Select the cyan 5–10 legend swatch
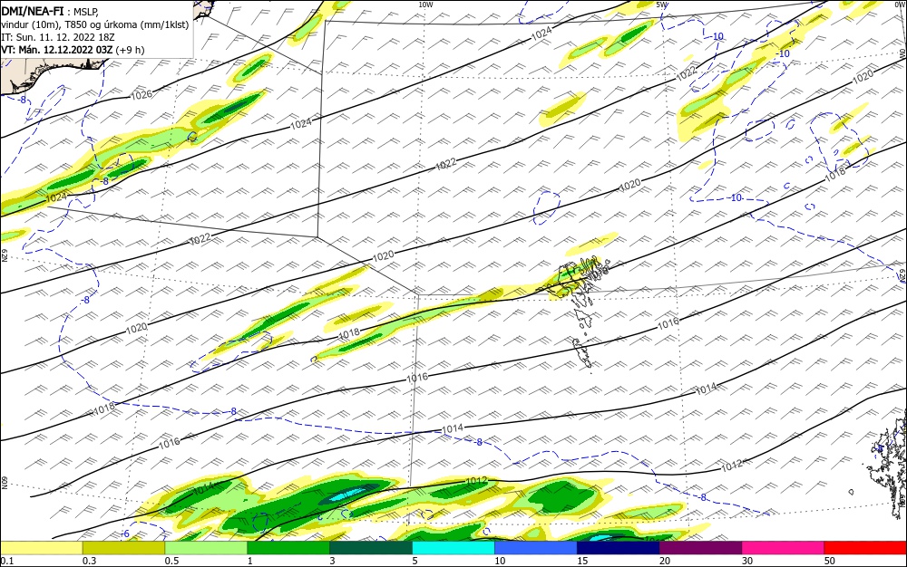This screenshot has width=907, height=567. click(453, 548)
